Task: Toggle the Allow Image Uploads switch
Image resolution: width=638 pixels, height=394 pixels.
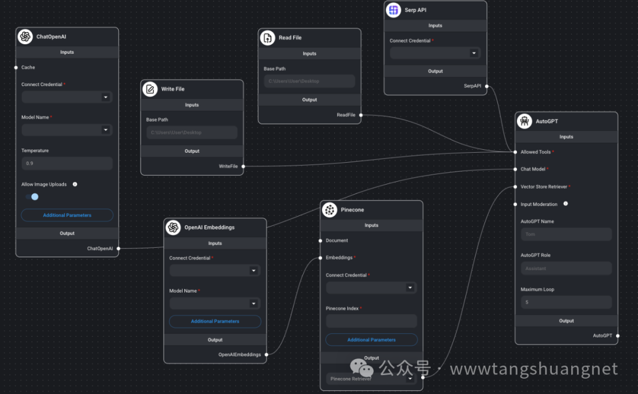Action: pos(32,196)
